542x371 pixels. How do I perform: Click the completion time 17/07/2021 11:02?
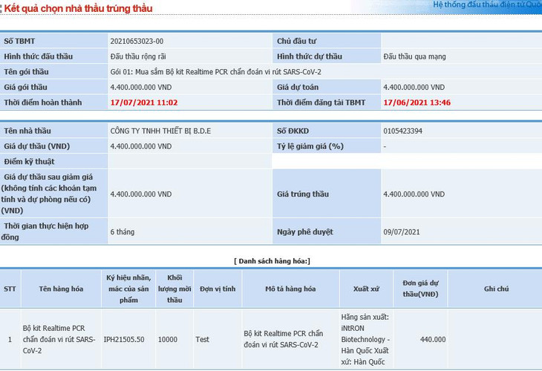point(143,102)
